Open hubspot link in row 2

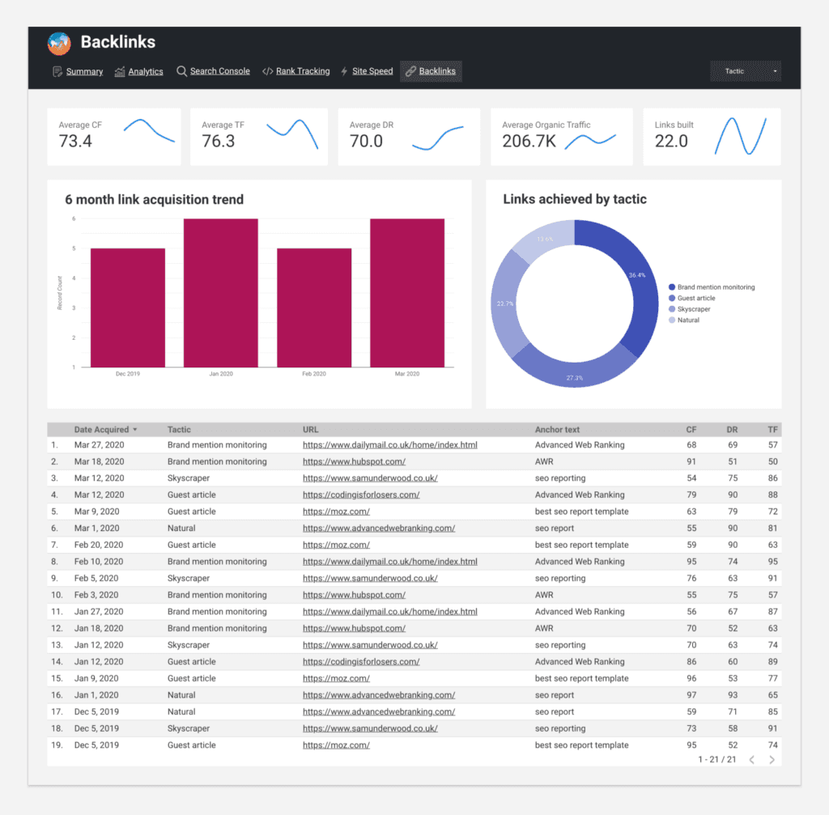click(x=354, y=461)
